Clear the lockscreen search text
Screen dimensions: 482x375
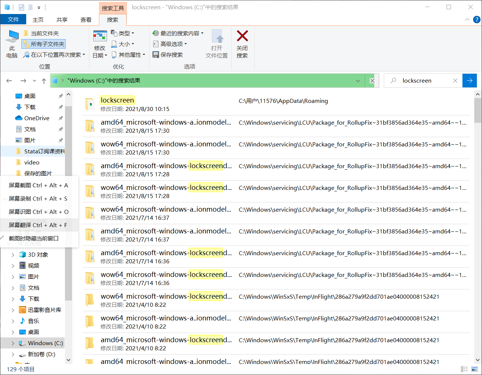coord(455,81)
